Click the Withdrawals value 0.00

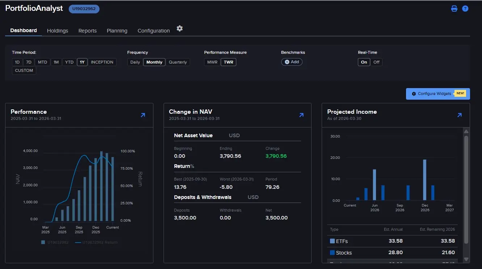225,218
